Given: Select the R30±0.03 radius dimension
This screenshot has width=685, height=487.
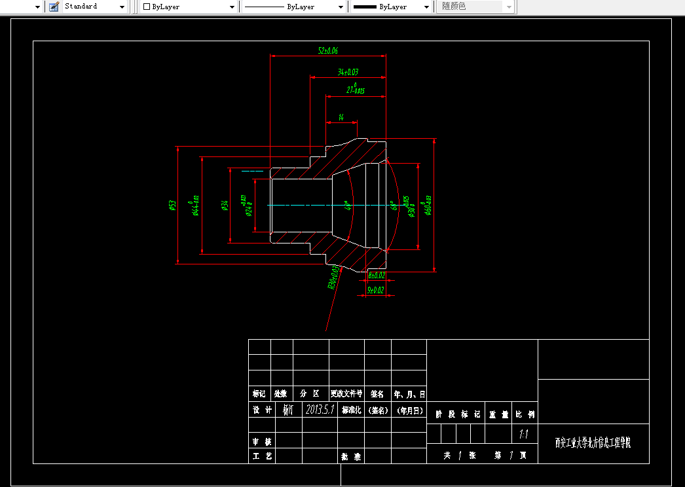Looking at the screenshot, I should (333, 278).
